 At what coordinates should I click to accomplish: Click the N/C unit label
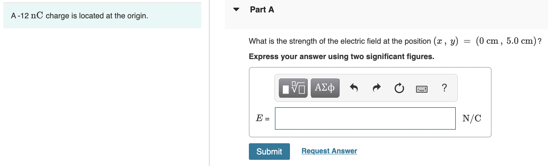coord(472,118)
